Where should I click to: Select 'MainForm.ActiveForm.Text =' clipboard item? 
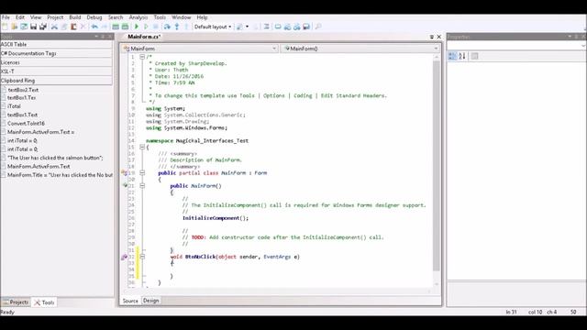[x=40, y=132]
